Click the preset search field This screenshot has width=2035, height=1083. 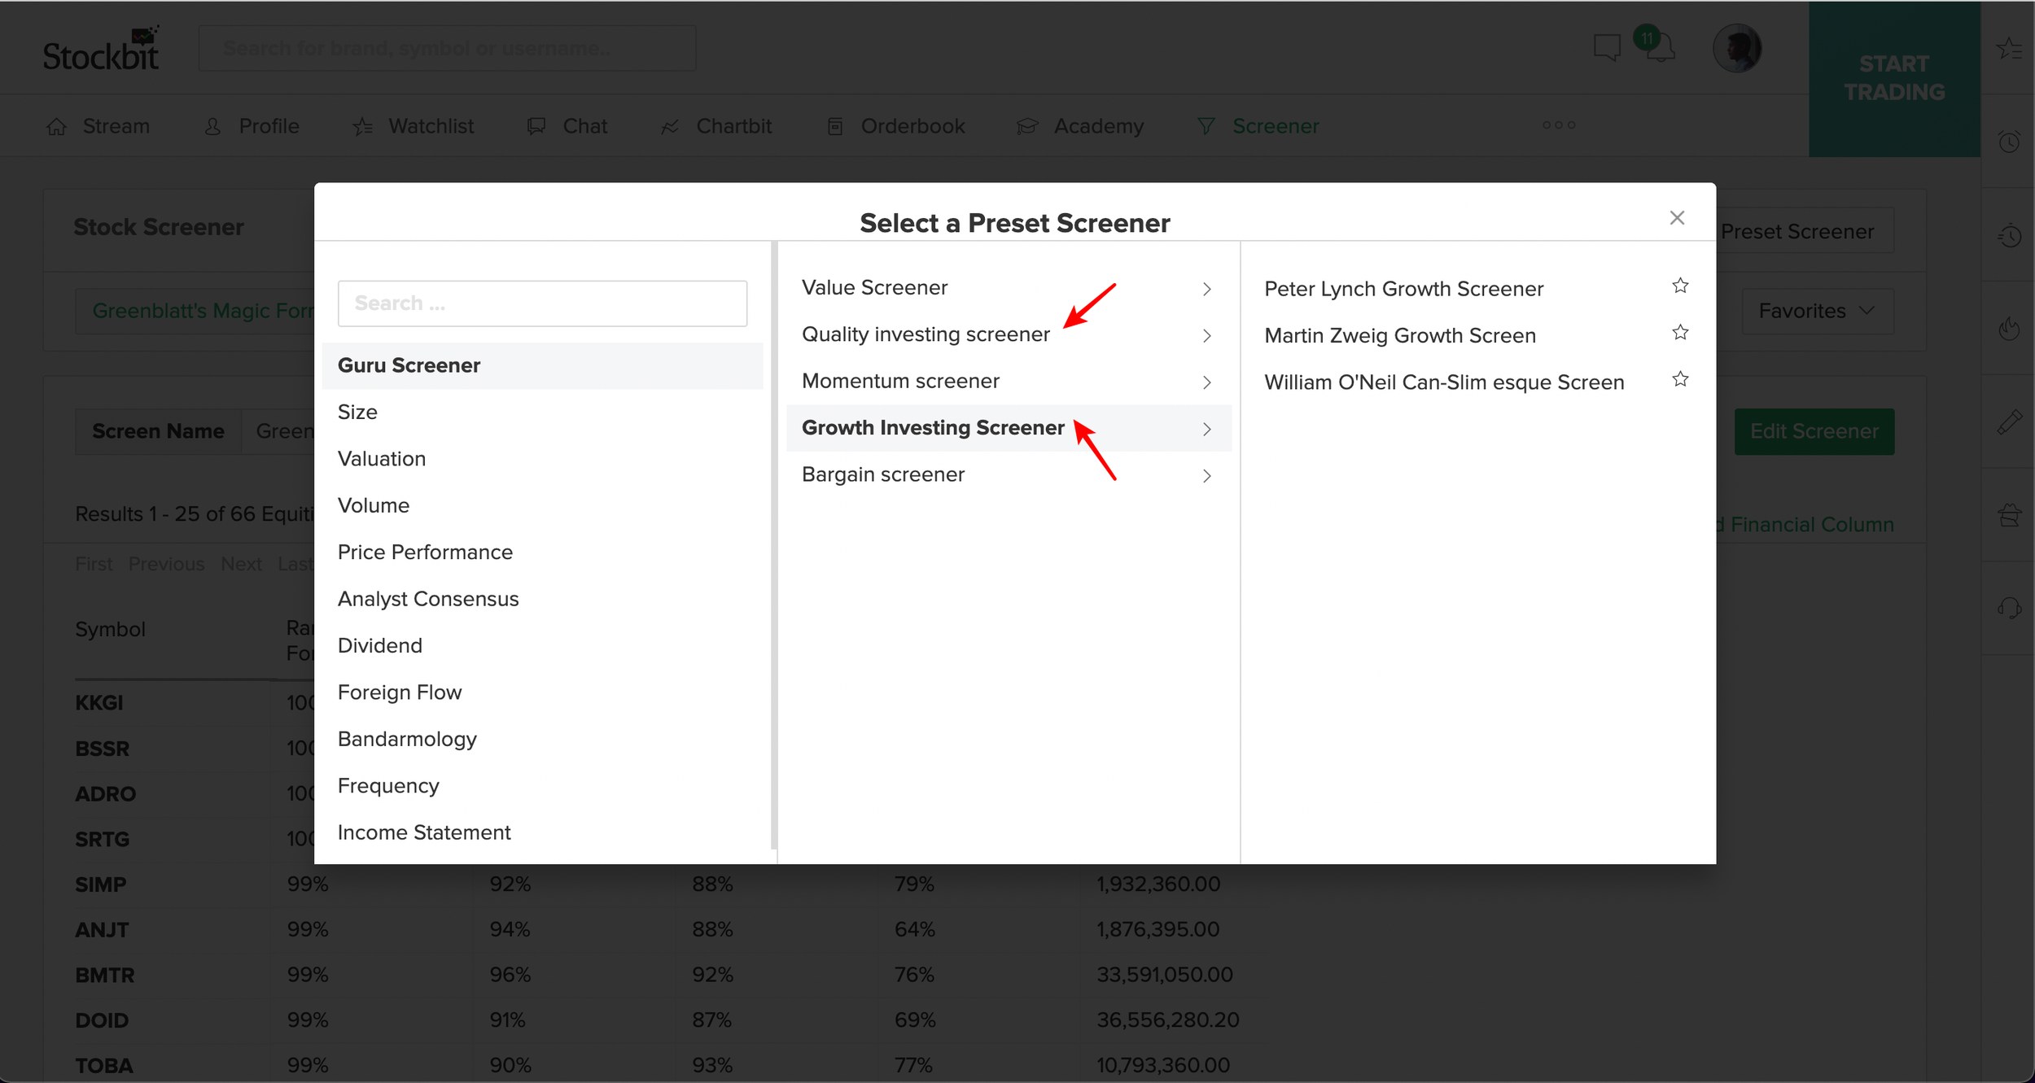pos(542,304)
